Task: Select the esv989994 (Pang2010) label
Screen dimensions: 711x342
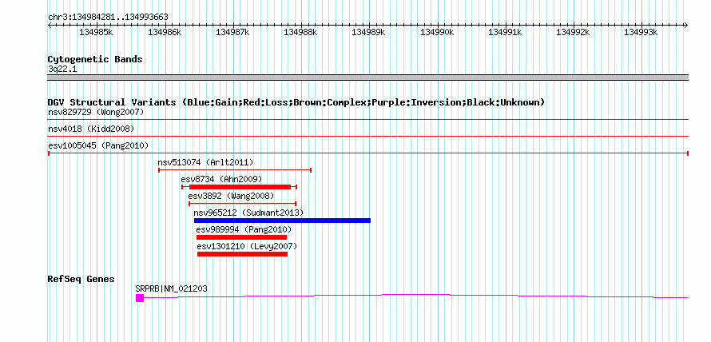Action: (x=244, y=229)
